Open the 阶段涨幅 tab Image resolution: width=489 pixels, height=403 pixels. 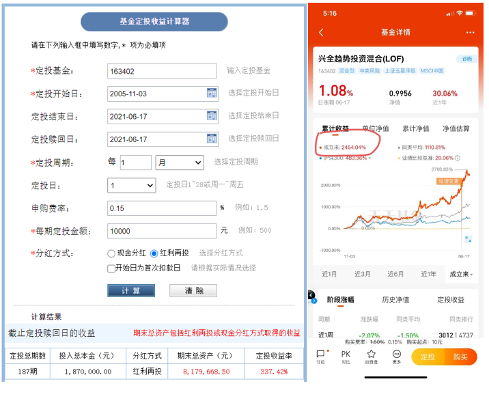tap(341, 300)
